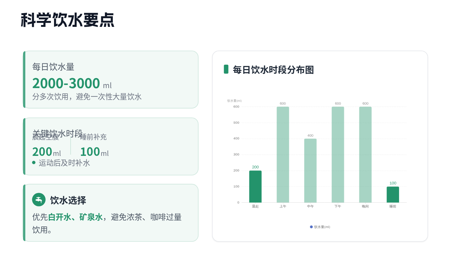This screenshot has height=253, width=450.
Task: Click the 300 y-axis tick label
Action: pyautogui.click(x=236, y=155)
